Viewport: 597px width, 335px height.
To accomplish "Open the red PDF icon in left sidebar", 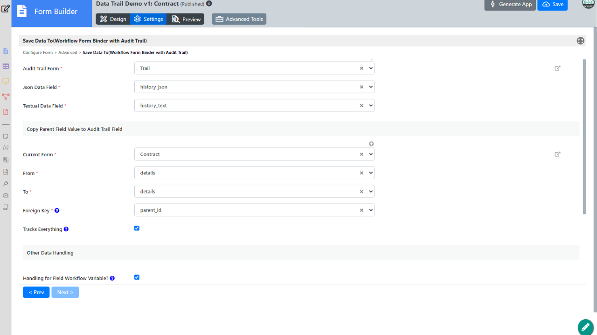I will click(x=6, y=112).
